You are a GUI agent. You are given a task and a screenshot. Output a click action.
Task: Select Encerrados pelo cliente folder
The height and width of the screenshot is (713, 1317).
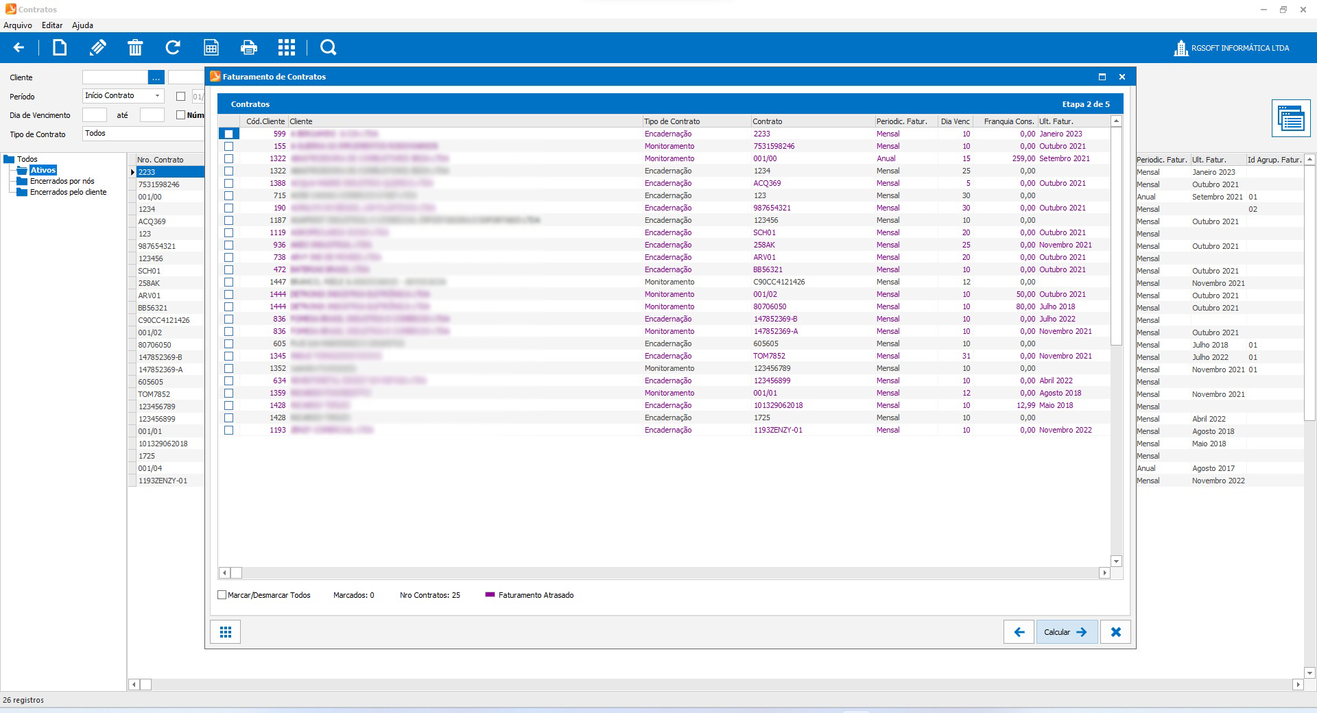[69, 192]
